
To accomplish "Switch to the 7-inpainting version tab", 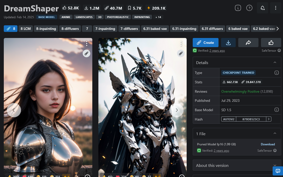I will pyautogui.click(x=105, y=29).
